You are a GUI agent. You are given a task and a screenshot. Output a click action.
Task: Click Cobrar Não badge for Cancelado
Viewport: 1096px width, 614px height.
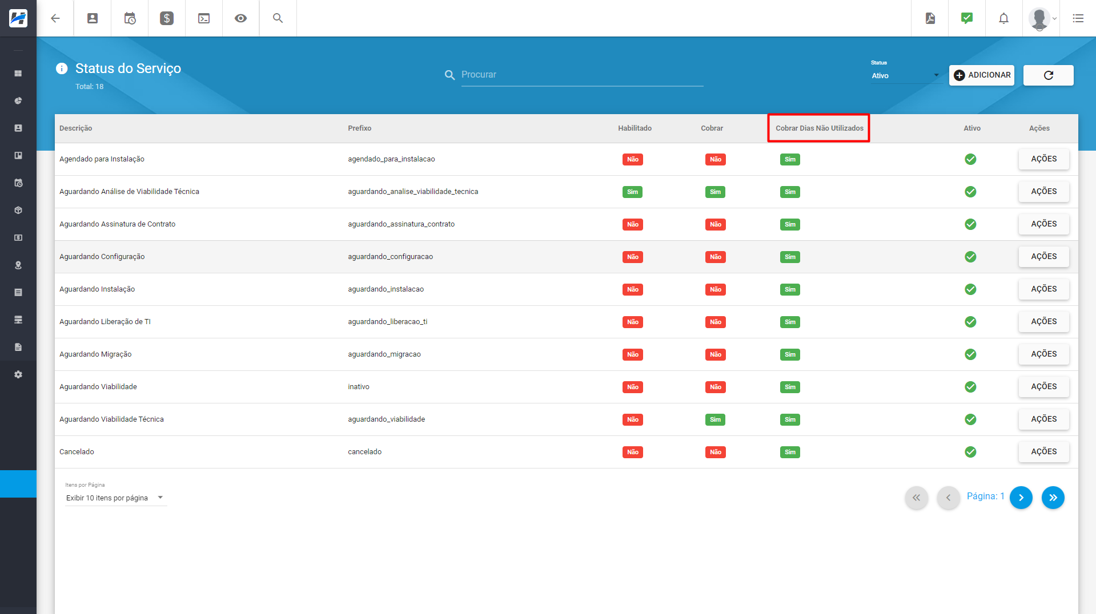[715, 453]
